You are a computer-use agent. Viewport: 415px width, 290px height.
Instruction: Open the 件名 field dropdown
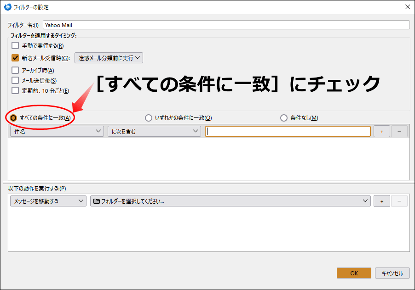tap(57, 131)
